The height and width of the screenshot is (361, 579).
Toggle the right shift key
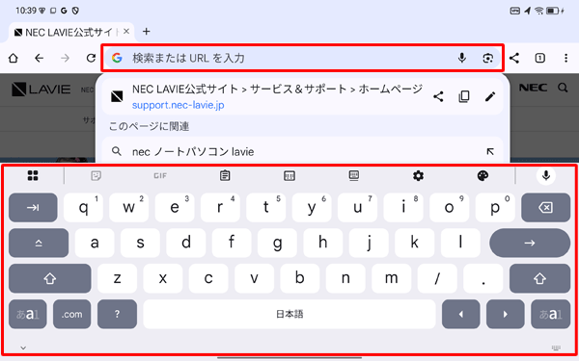pyautogui.click(x=539, y=278)
